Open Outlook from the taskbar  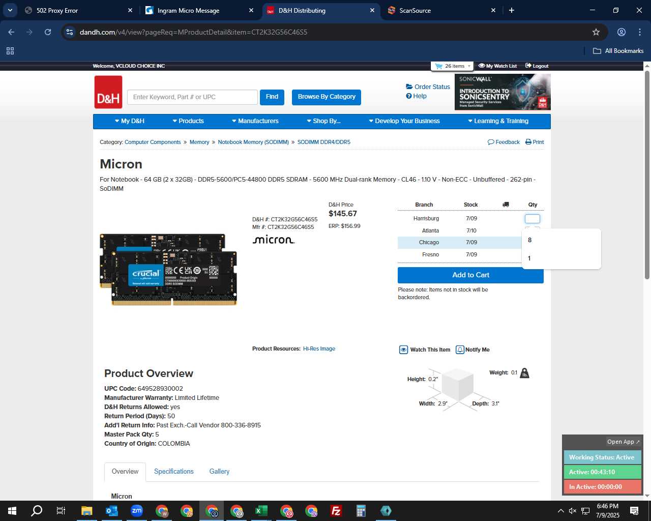coord(112,511)
